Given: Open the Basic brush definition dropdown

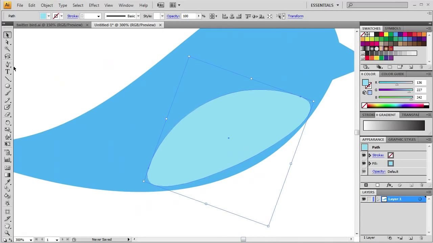Looking at the screenshot, I should coord(138,16).
